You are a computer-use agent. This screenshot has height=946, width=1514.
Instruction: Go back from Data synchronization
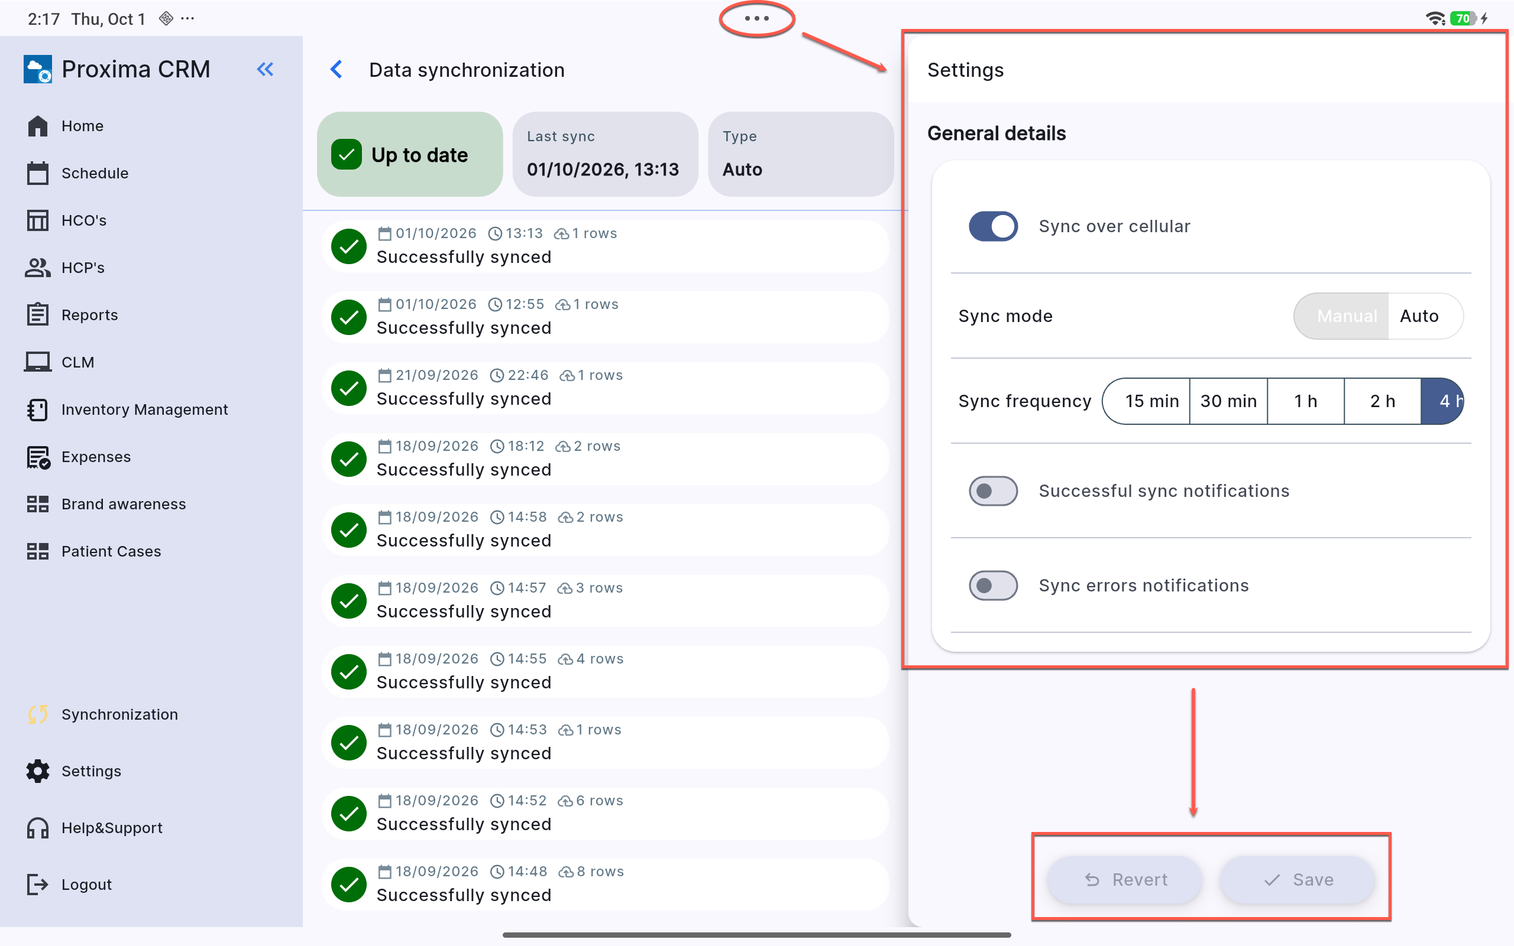[x=337, y=70]
